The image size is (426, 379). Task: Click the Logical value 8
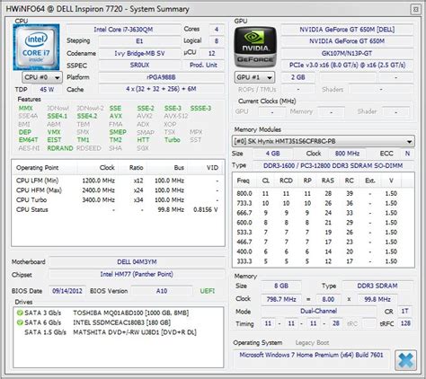pos(217,41)
